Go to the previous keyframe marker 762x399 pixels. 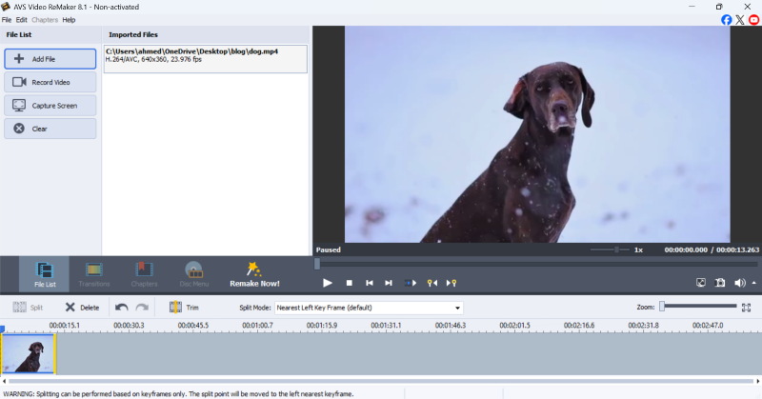click(x=431, y=283)
